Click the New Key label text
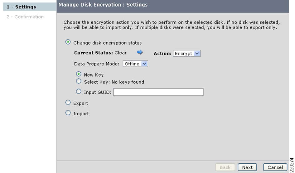295x173 pixels. click(x=94, y=75)
